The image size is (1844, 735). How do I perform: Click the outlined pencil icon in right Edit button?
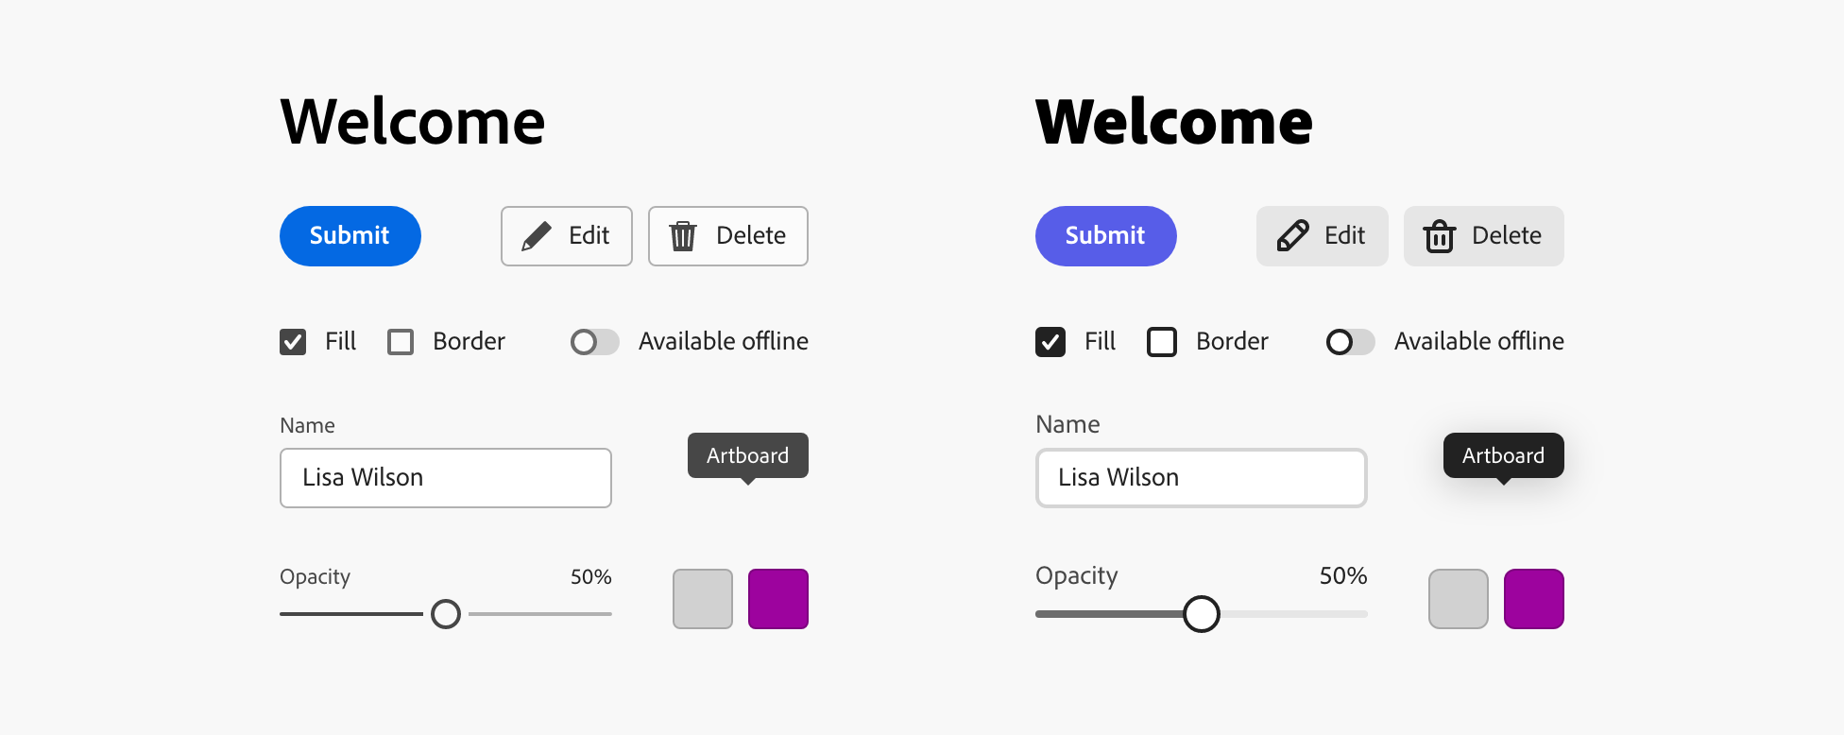[1292, 236]
